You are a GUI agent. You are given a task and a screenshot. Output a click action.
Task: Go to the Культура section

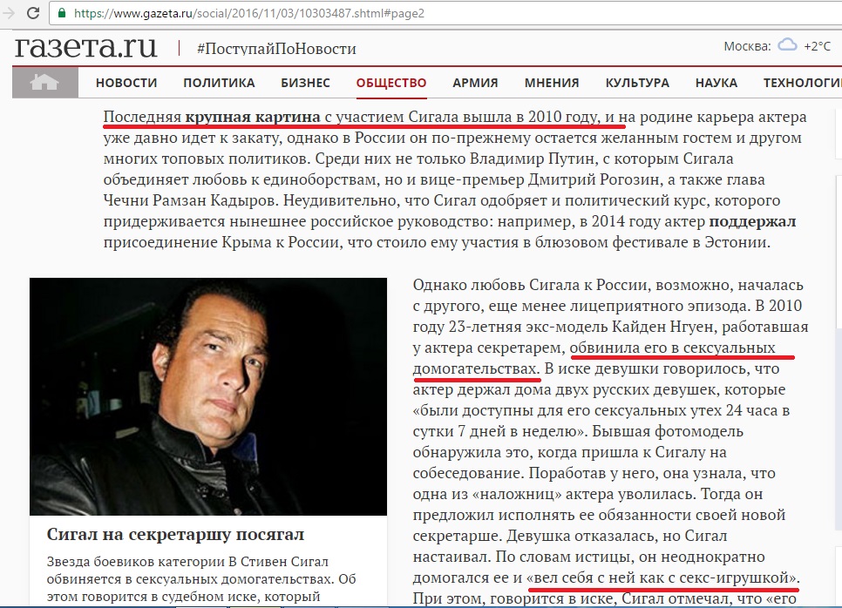click(x=637, y=83)
